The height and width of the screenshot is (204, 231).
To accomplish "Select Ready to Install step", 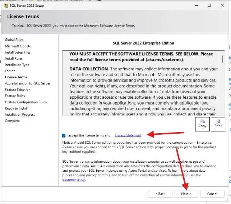I will 16,108.
